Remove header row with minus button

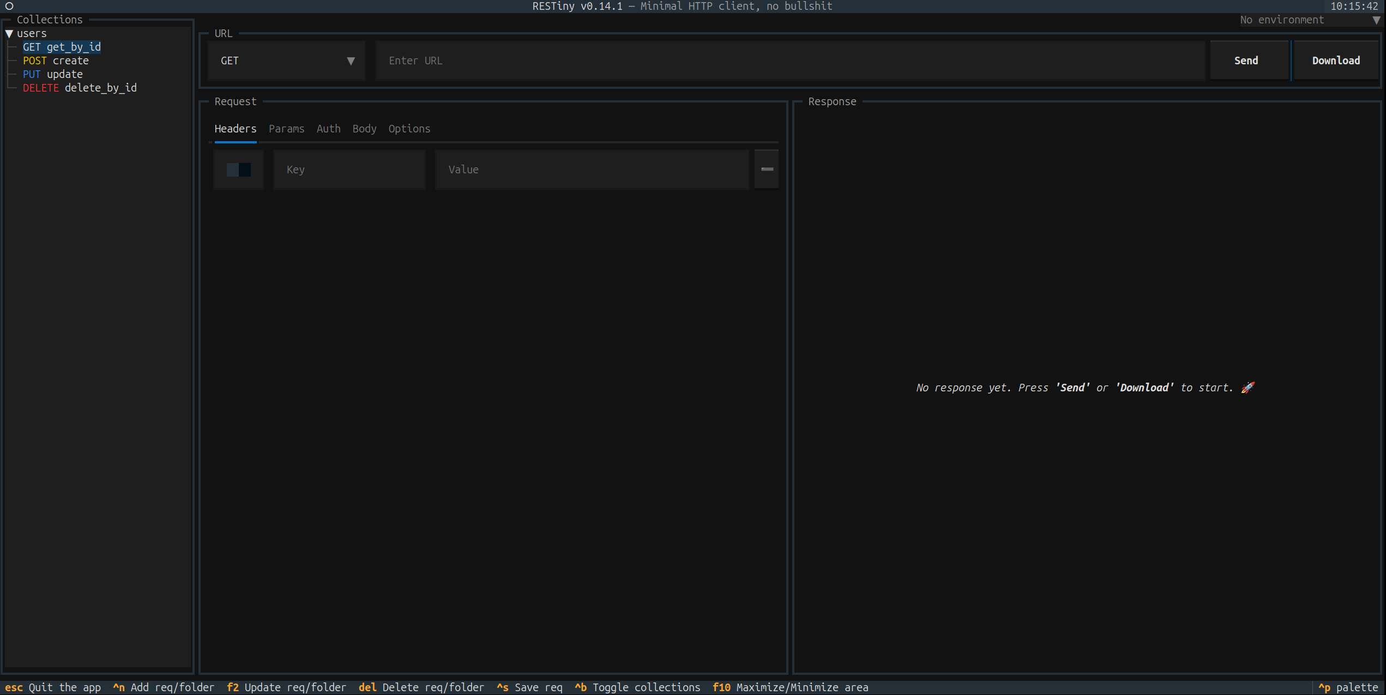coord(767,170)
